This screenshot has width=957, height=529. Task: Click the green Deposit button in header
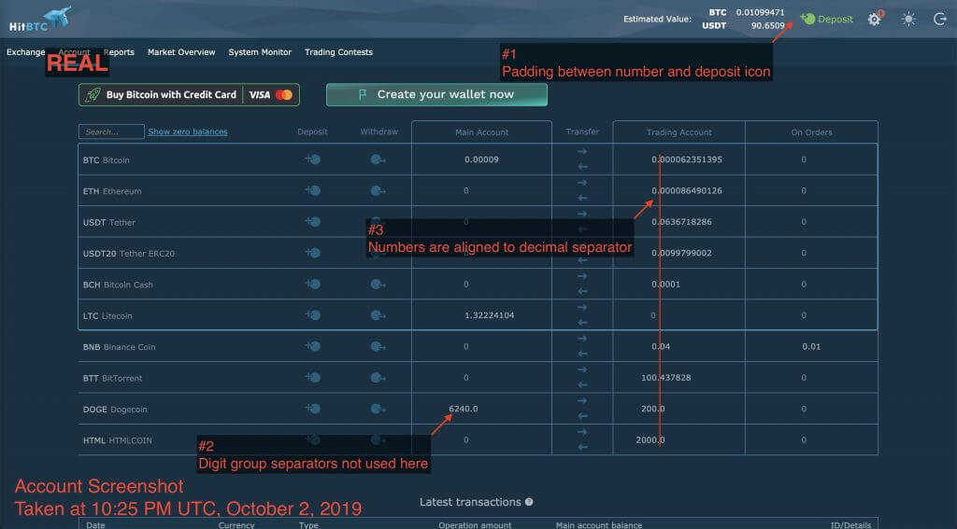[x=826, y=19]
